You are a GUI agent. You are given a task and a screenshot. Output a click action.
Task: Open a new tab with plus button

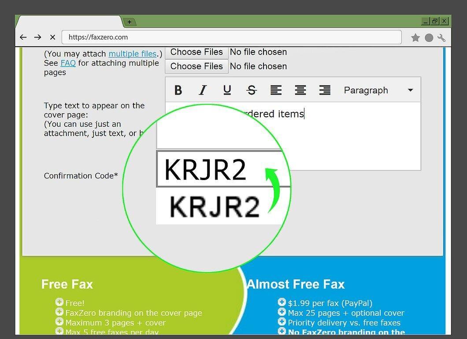pyautogui.click(x=129, y=22)
